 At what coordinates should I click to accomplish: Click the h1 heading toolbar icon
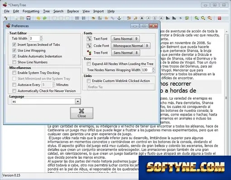(168, 18)
